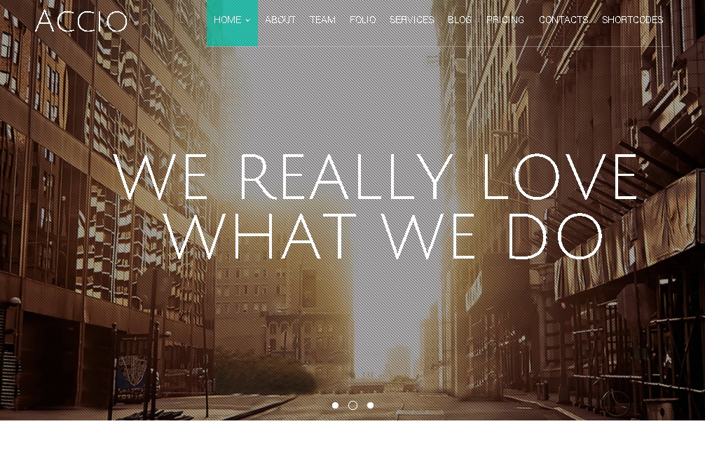Go to the ABOUT page
705x459 pixels.
tap(280, 20)
